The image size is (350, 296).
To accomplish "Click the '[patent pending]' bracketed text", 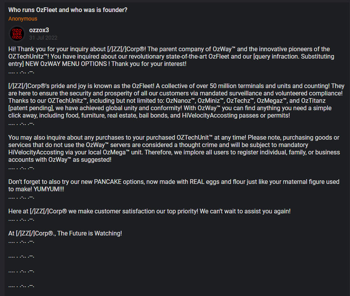I will (30, 108).
